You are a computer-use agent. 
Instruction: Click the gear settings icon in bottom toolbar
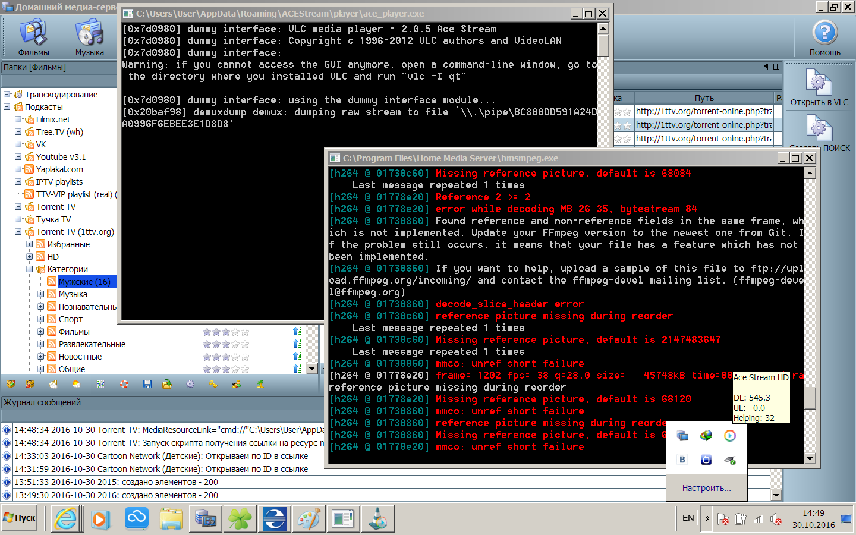[190, 385]
